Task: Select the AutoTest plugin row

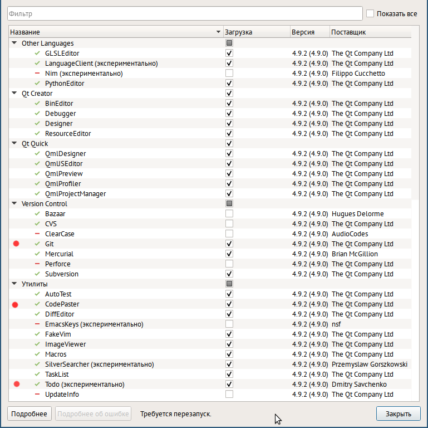Action: pyautogui.click(x=210, y=294)
